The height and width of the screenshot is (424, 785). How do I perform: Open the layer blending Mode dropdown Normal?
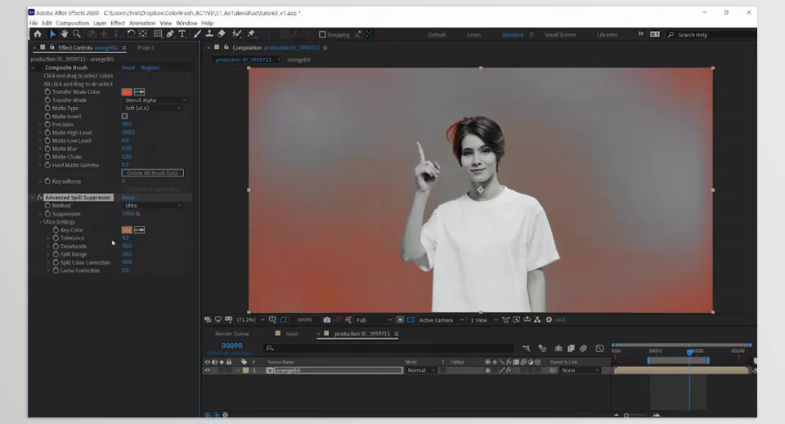[x=420, y=371]
